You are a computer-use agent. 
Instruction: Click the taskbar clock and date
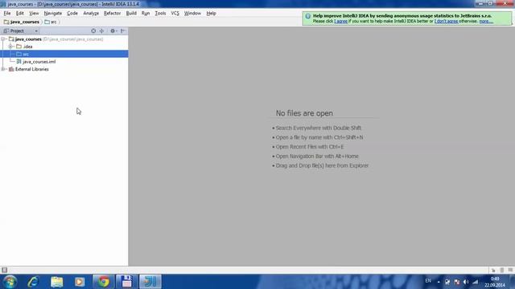(495, 282)
